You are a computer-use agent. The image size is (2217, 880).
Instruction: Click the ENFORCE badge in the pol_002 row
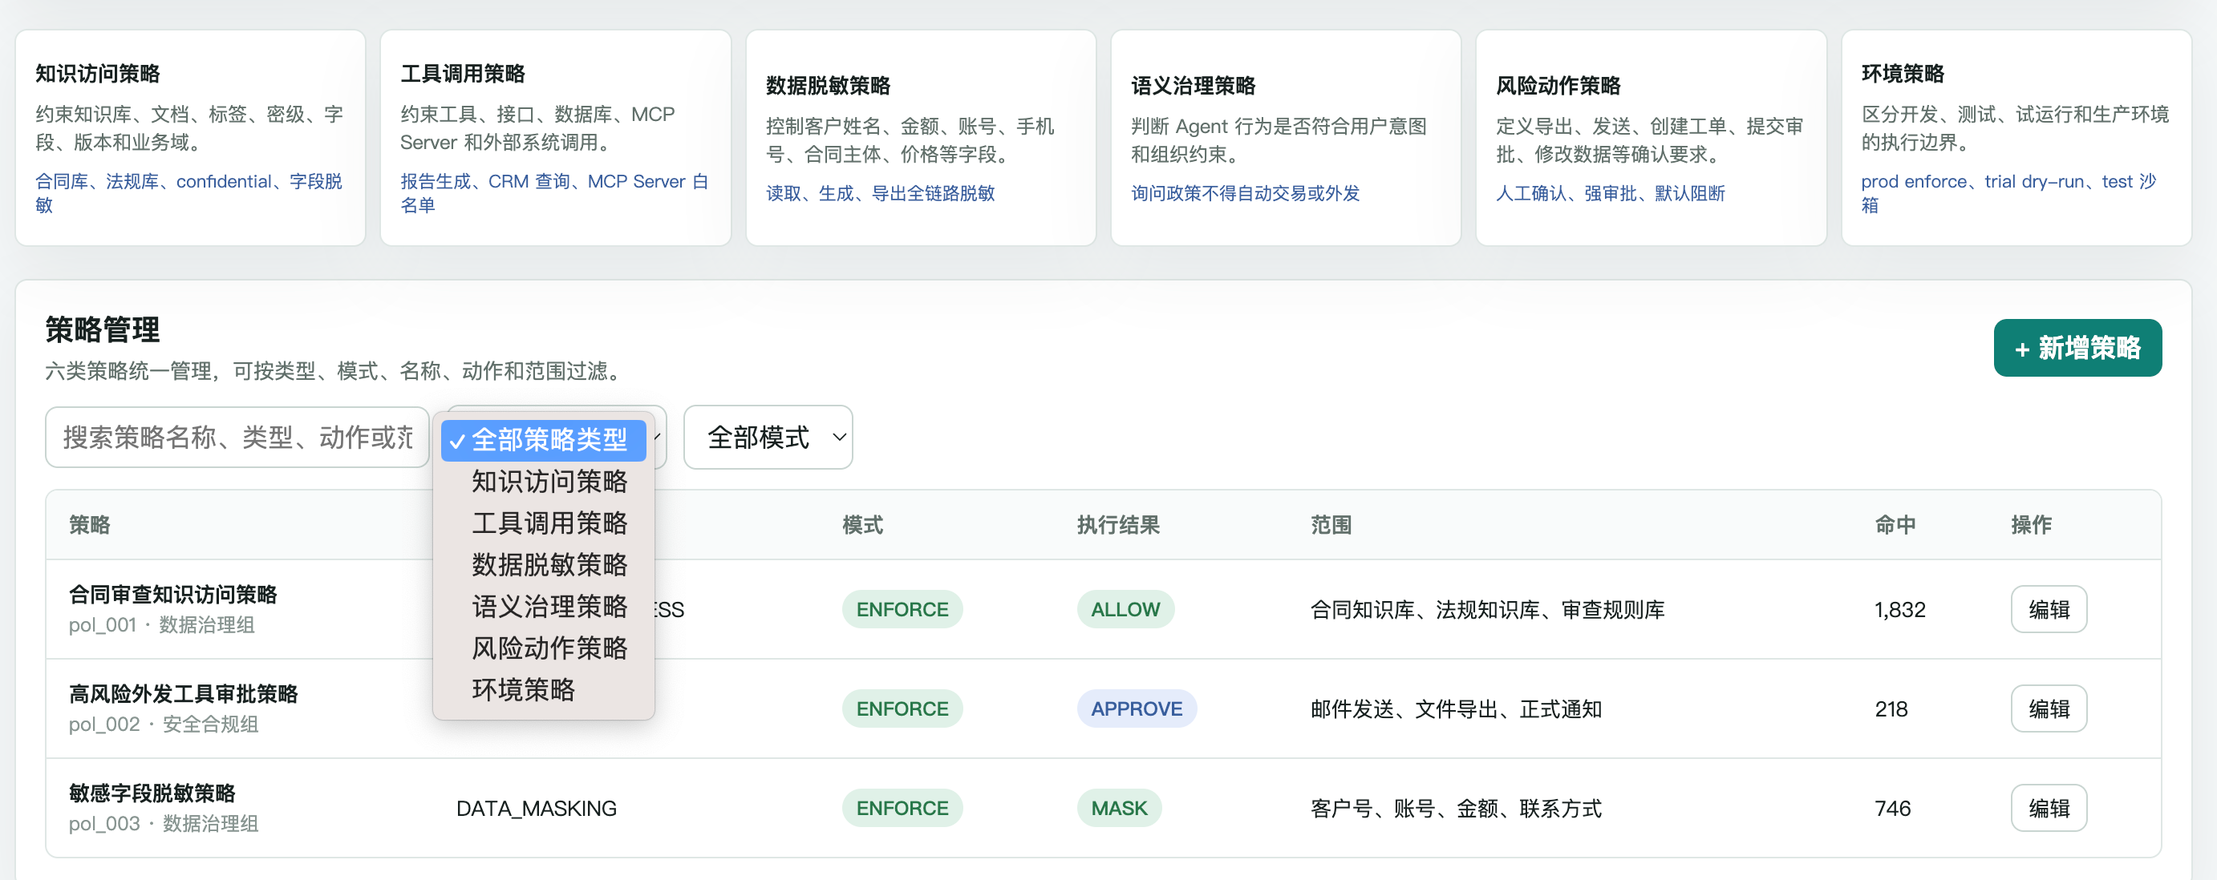click(902, 708)
